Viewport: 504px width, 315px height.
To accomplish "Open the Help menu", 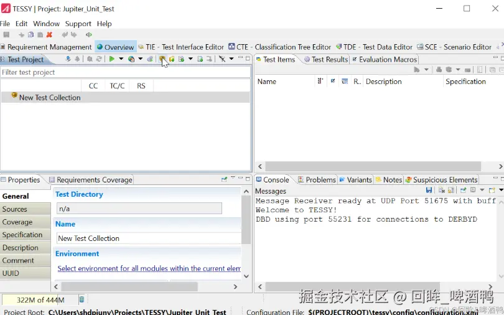I will pos(104,24).
